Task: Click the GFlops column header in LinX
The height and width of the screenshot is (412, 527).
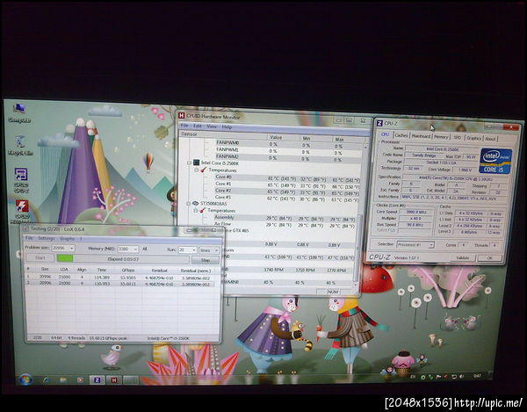Action: pyautogui.click(x=128, y=270)
